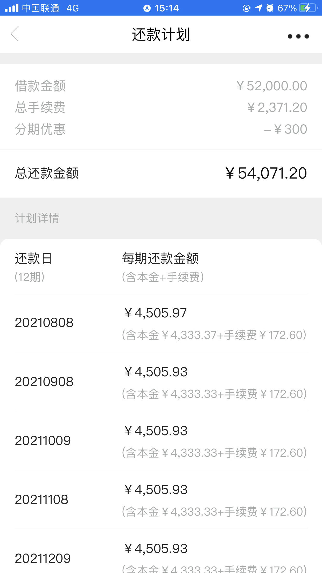The height and width of the screenshot is (573, 322).
Task: Tap the navigation indicator beside 15:14
Action: click(x=147, y=8)
